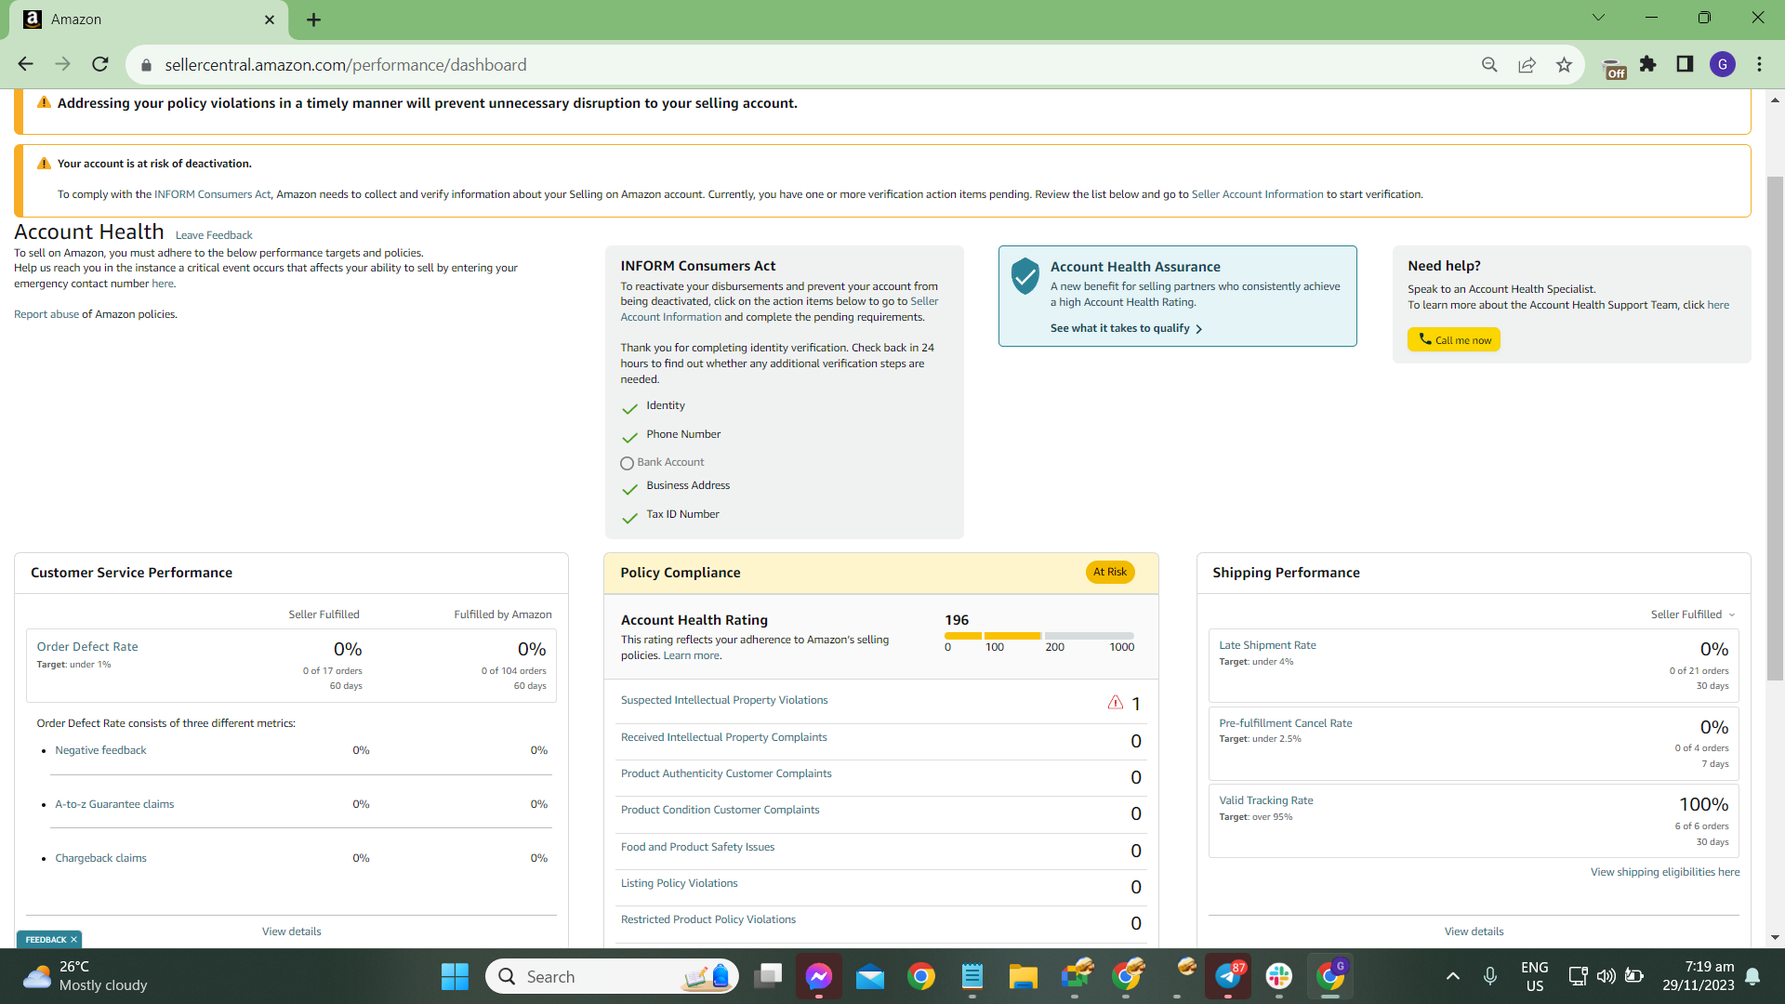Open Product Authenticity Customer Complaints
Image resolution: width=1785 pixels, height=1004 pixels.
[726, 773]
